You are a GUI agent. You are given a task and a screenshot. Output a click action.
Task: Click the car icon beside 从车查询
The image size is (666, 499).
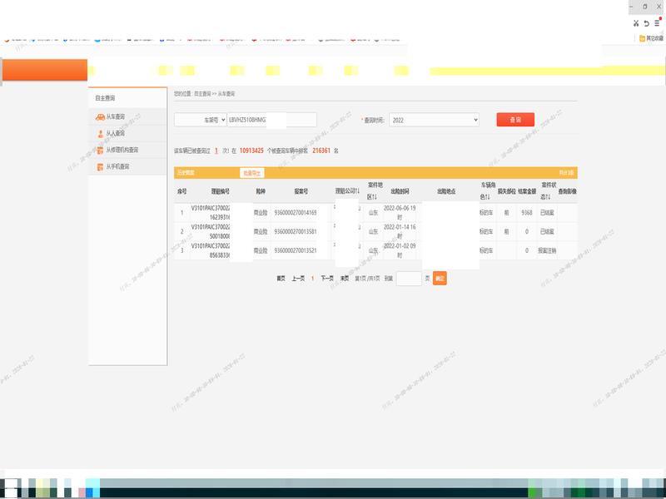100,117
